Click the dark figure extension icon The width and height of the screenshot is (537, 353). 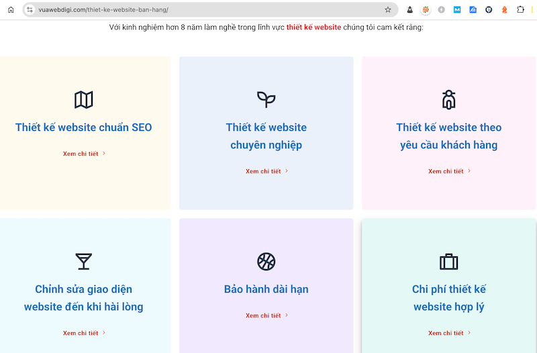pyautogui.click(x=410, y=9)
